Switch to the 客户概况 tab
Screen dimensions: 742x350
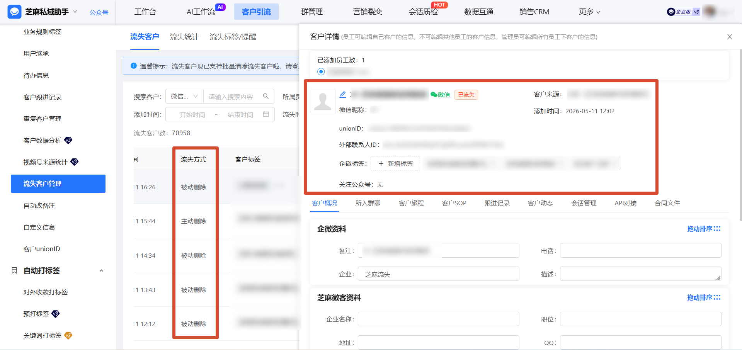pyautogui.click(x=325, y=203)
